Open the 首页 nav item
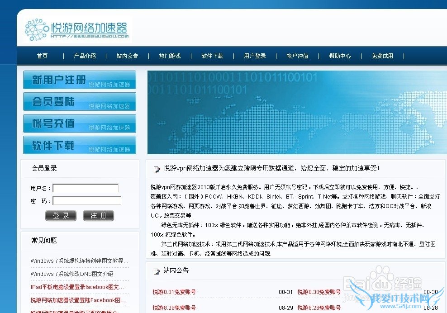The height and width of the screenshot is (313, 447). [42, 56]
